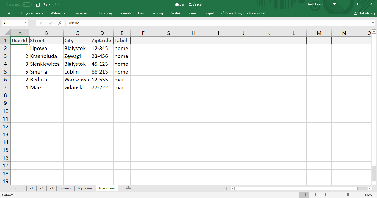Click the Save icon in quick access toolbar

(x=38, y=4)
